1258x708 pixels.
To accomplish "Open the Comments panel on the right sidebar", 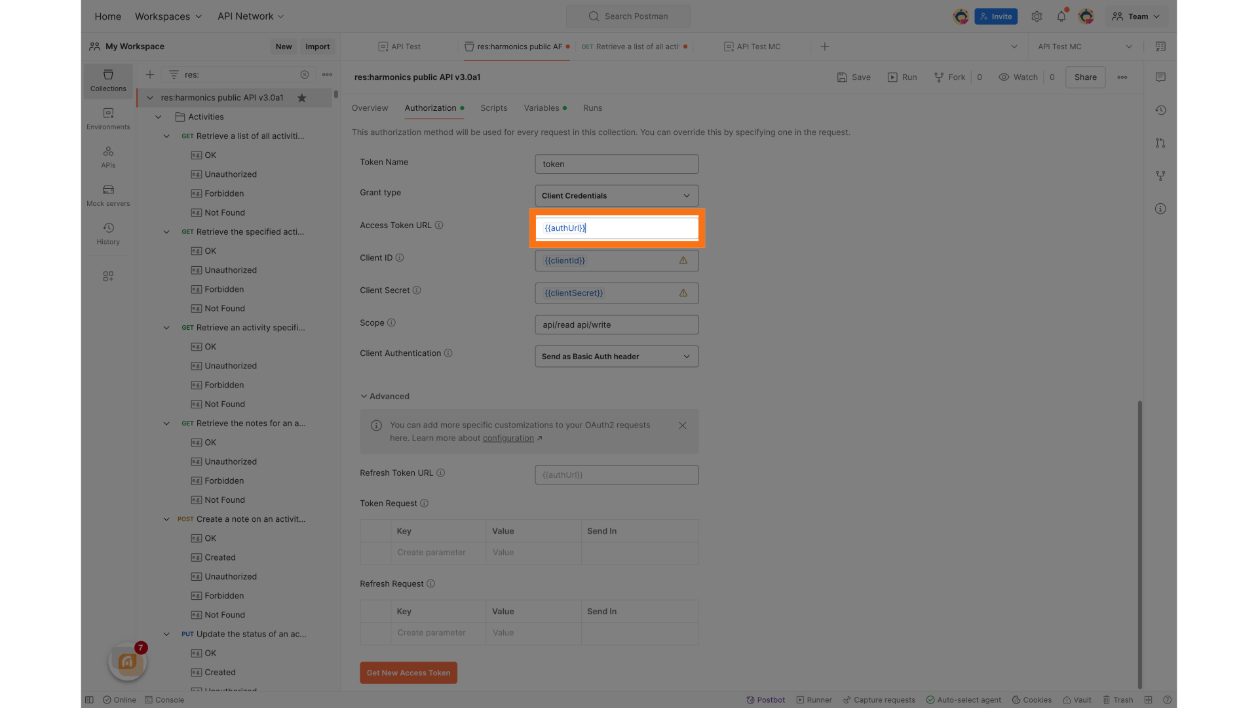I will [x=1160, y=77].
